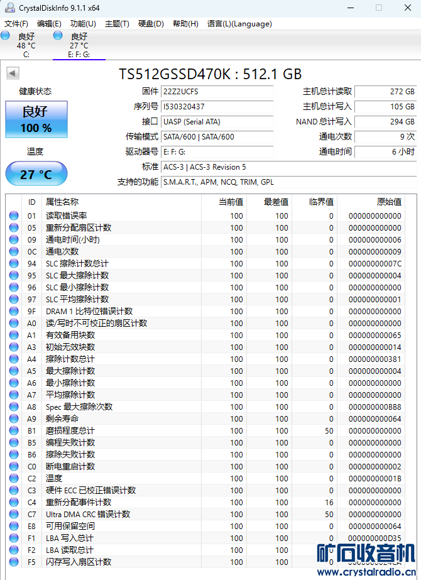The height and width of the screenshot is (580, 421).
Task: Switch to the C: disk tab
Action: coord(26,45)
